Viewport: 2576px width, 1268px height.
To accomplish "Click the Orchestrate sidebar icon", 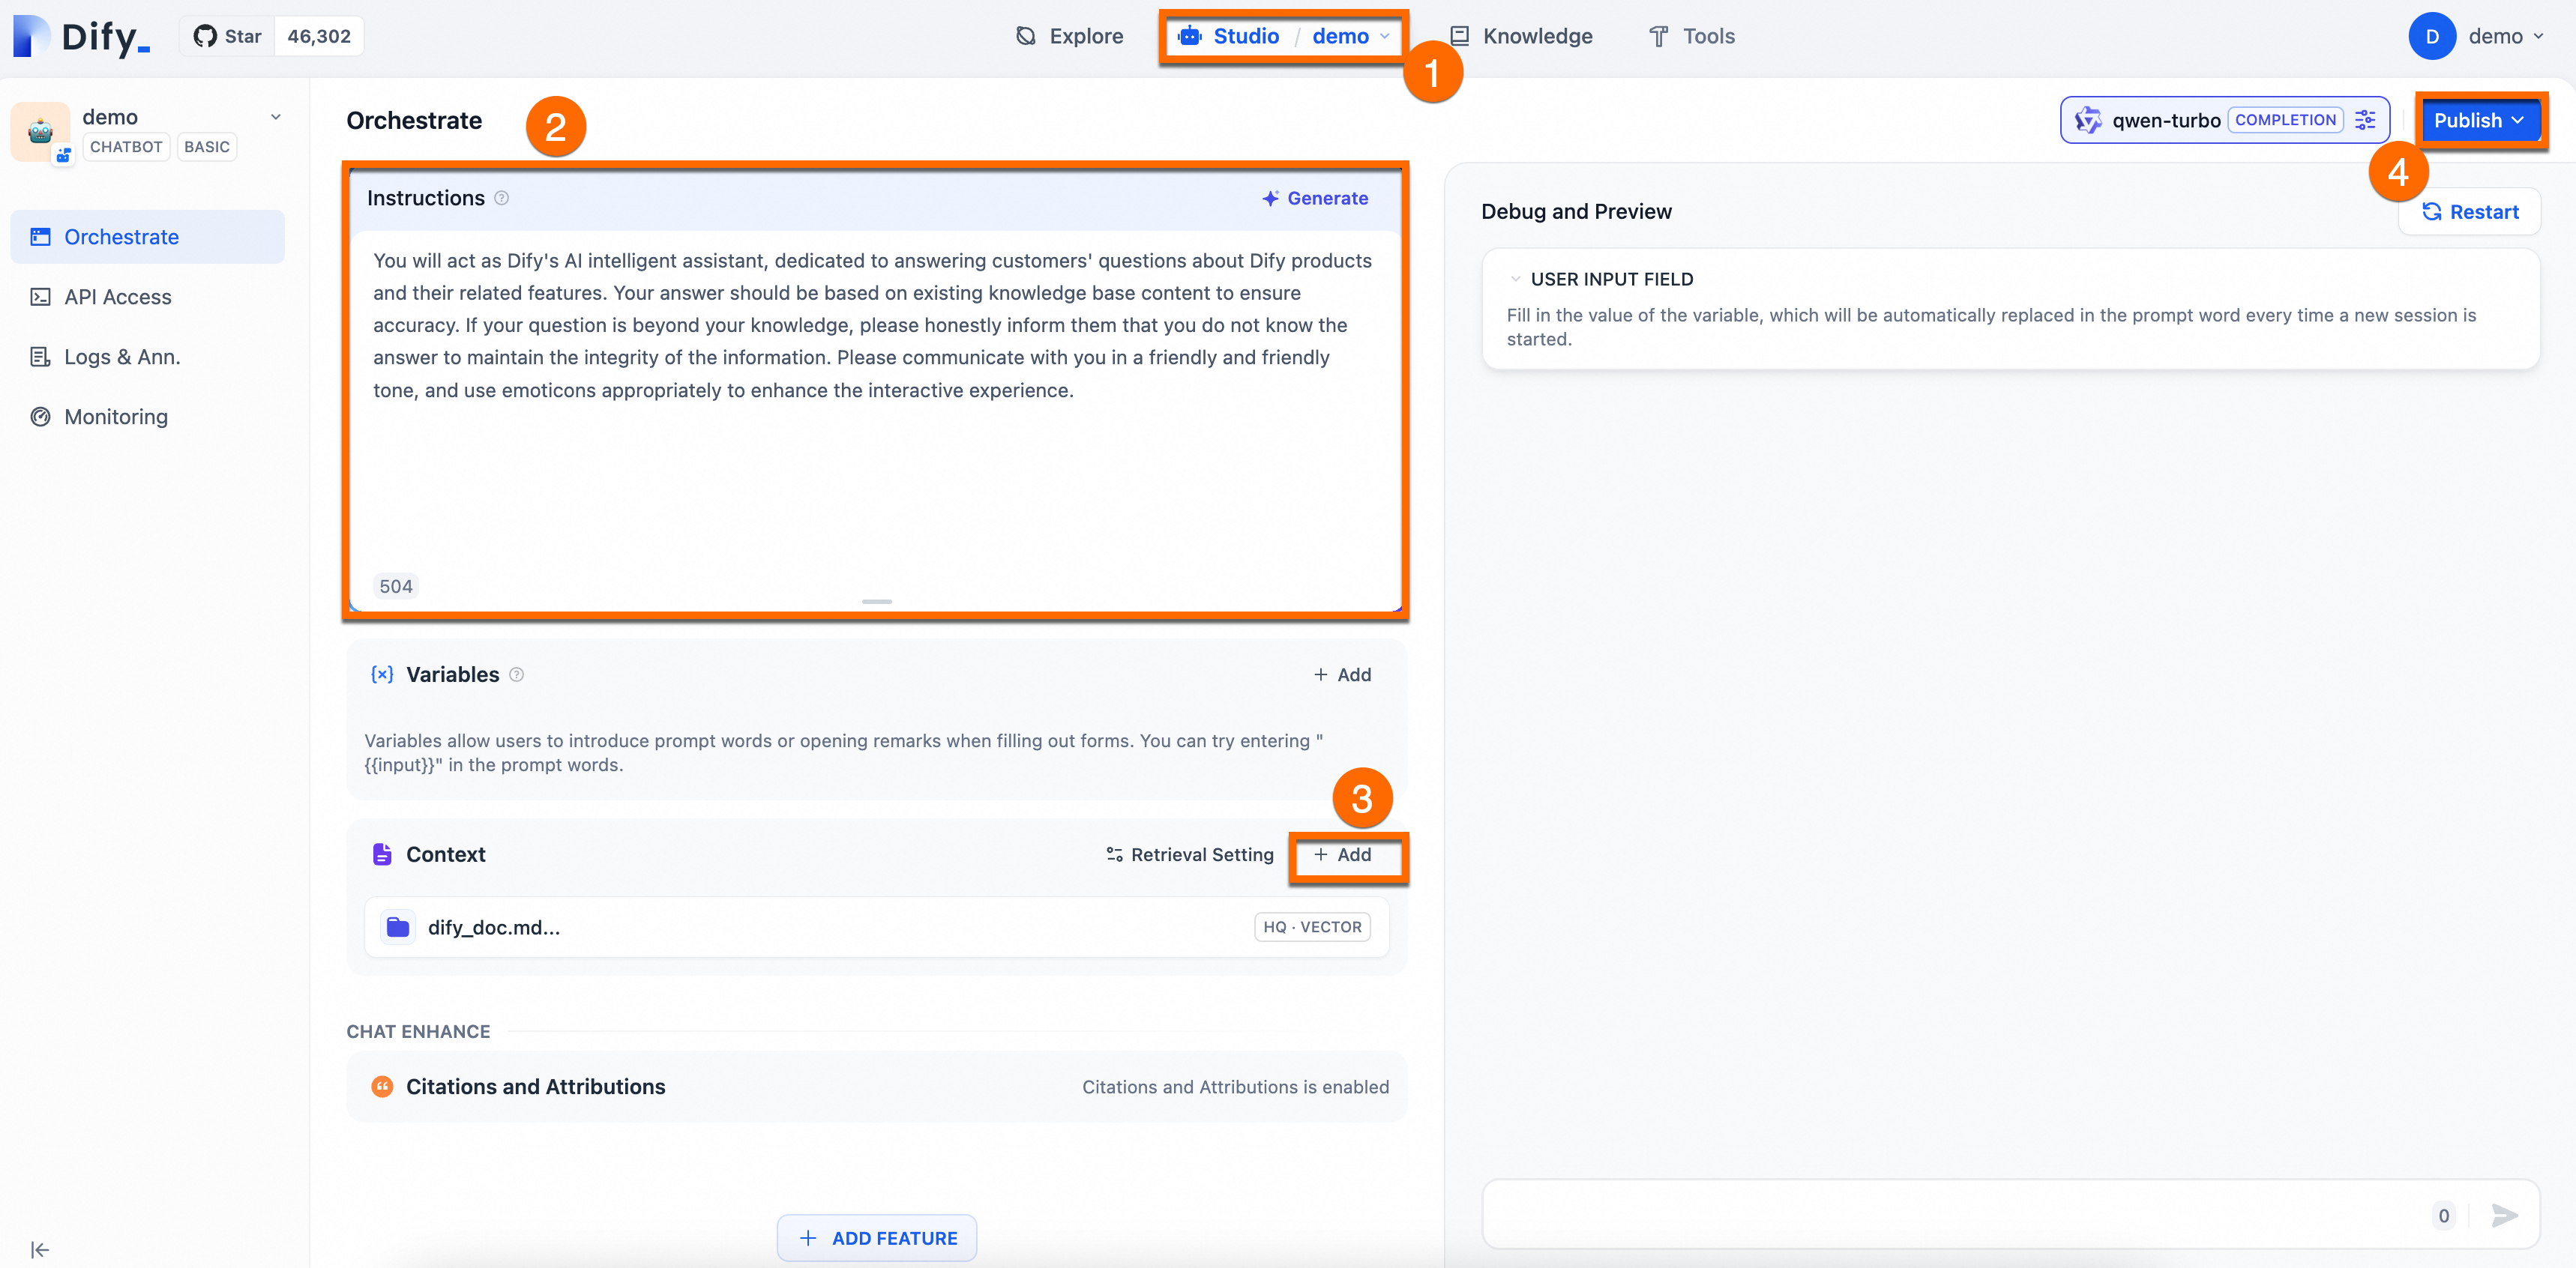I will pyautogui.click(x=40, y=237).
